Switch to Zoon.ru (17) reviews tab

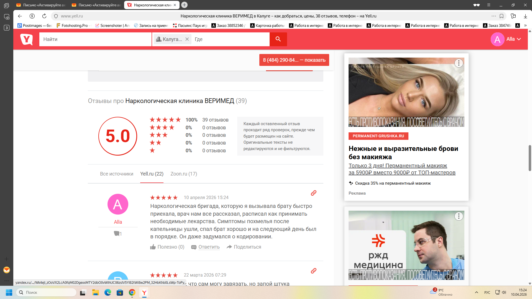point(184,174)
